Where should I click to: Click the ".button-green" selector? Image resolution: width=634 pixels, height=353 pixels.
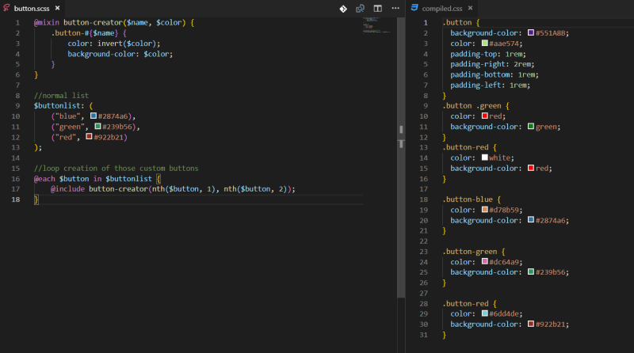[x=469, y=252]
